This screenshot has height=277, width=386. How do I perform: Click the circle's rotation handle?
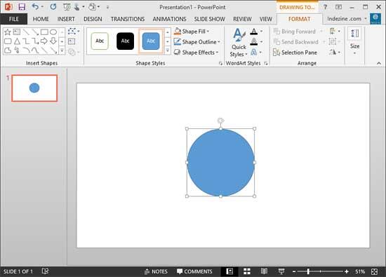tap(220, 121)
